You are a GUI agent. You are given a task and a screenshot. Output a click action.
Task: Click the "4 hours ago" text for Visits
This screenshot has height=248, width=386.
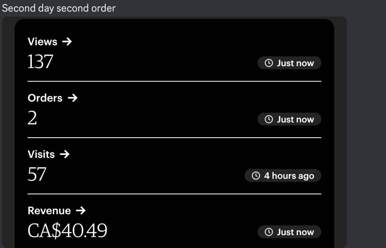click(x=289, y=176)
